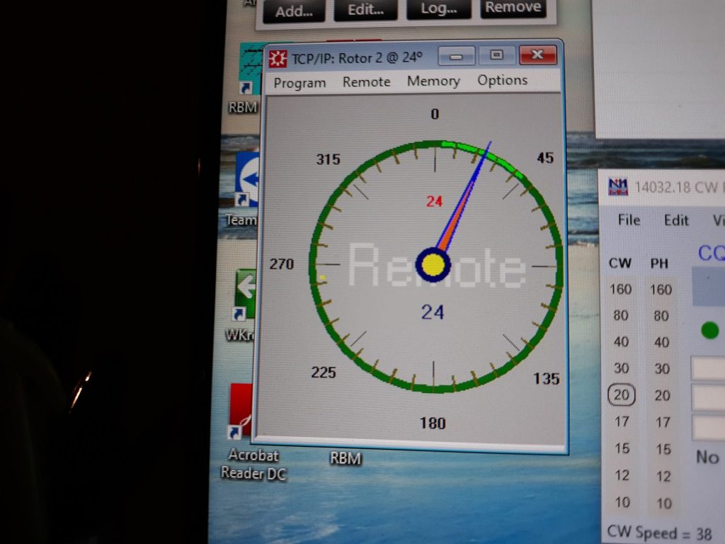Image resolution: width=725 pixels, height=544 pixels.
Task: Select 40 in the CW band column
Action: tap(621, 342)
